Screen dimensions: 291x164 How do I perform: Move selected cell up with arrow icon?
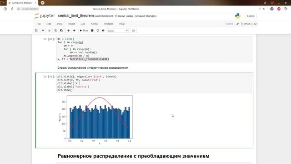click(x=69, y=31)
